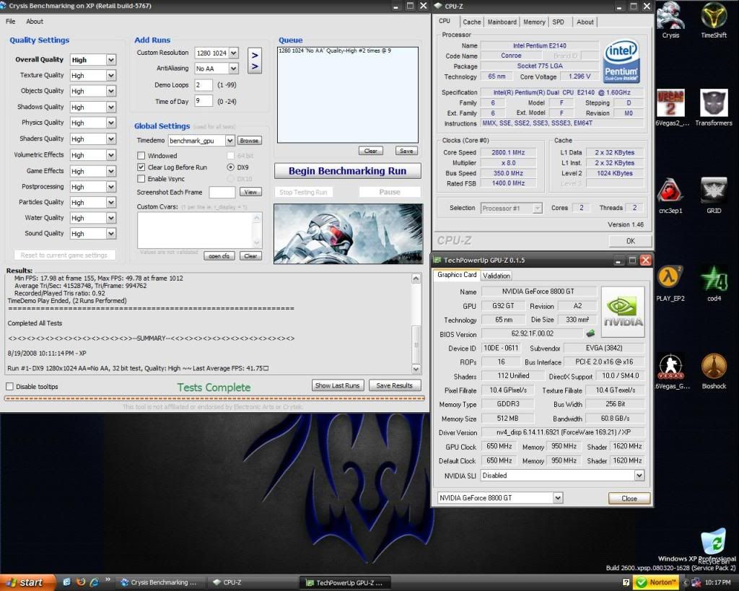Click the Norton tray icon
Screen dimensions: 739x591
[x=655, y=582]
